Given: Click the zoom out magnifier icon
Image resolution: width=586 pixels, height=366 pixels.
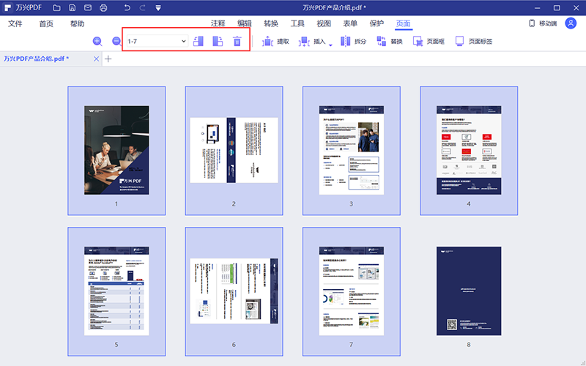Looking at the screenshot, I should point(116,42).
